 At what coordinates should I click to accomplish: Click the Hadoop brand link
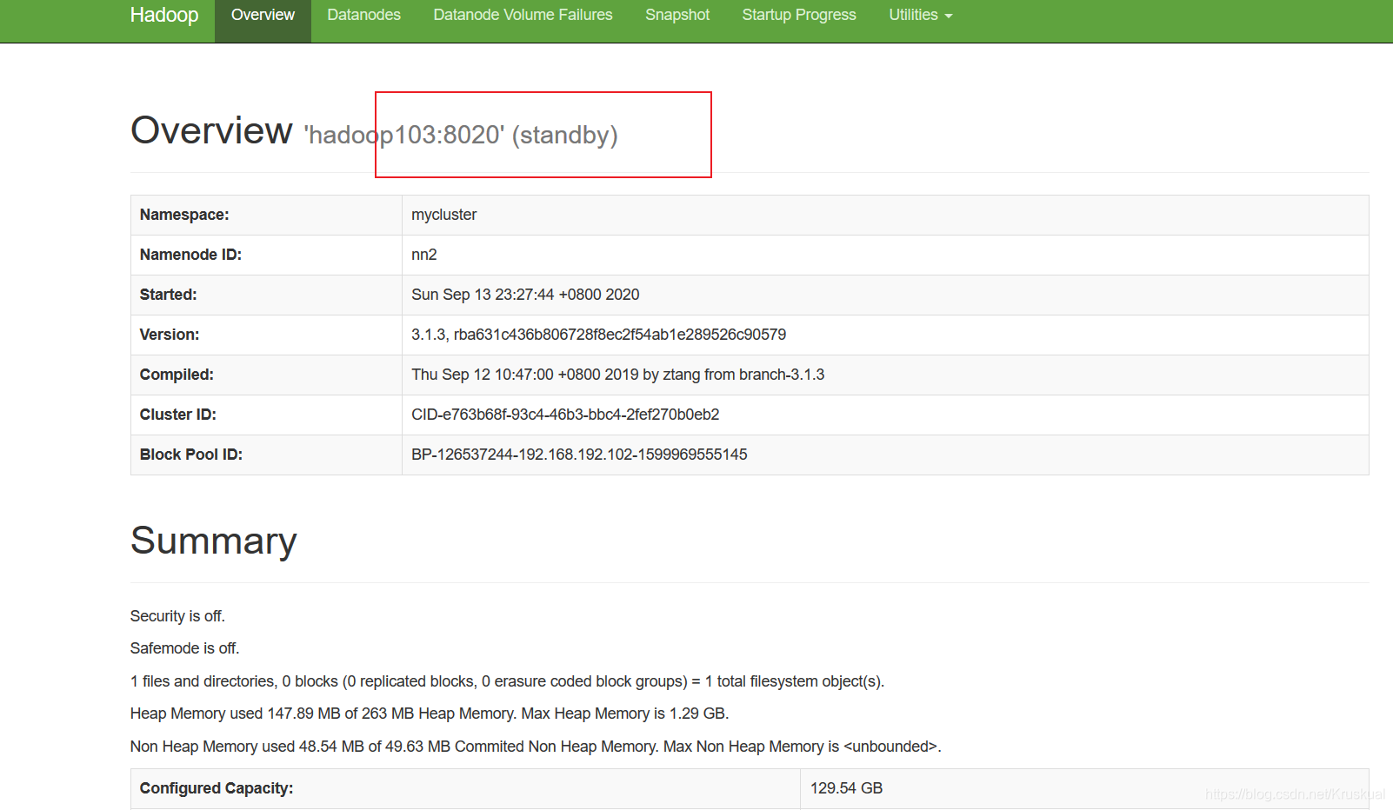[x=164, y=15]
